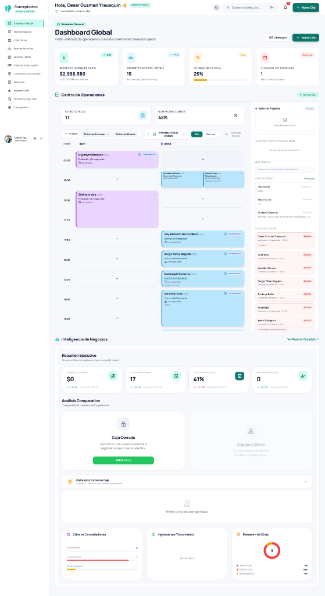Open the date picker showing miércoles
The width and height of the screenshot is (325, 596).
[x=166, y=134]
